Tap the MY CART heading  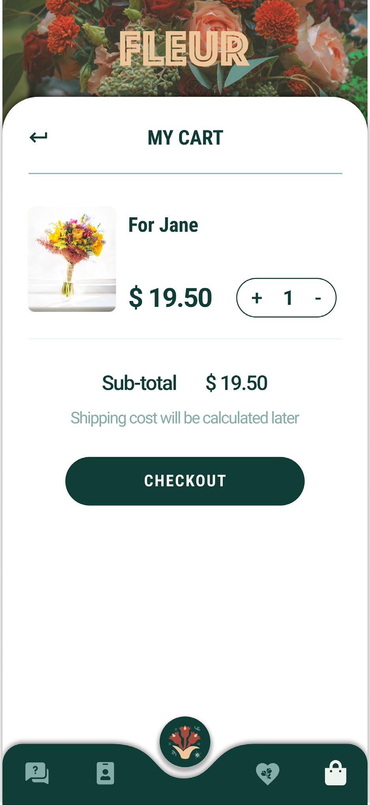pyautogui.click(x=185, y=137)
